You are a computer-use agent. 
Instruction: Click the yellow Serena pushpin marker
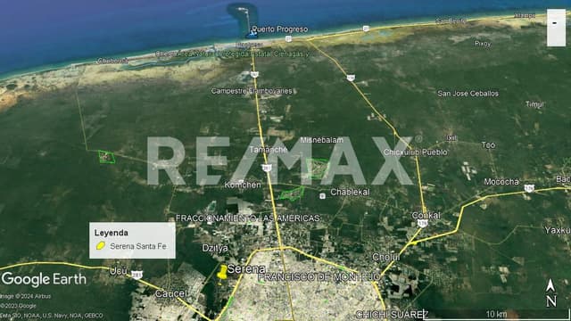click(222, 271)
